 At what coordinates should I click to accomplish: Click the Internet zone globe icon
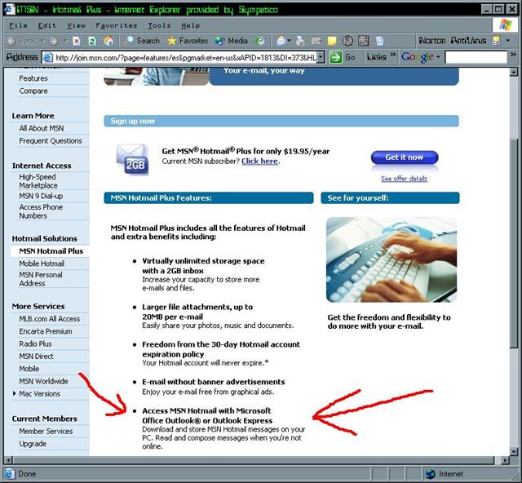coord(430,474)
